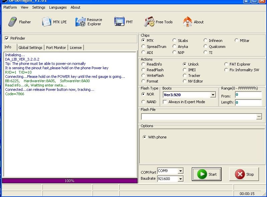Click the elapsed time 00:00:15 status

[247, 194]
